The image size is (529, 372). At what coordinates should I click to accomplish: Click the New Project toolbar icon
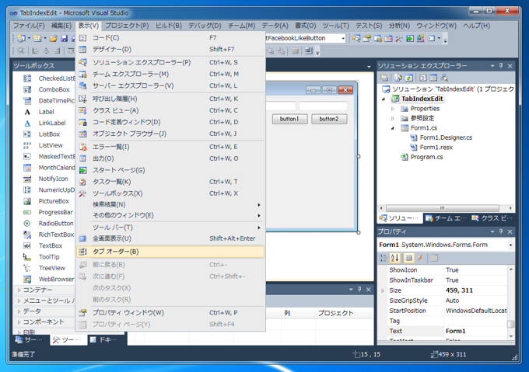pos(22,38)
